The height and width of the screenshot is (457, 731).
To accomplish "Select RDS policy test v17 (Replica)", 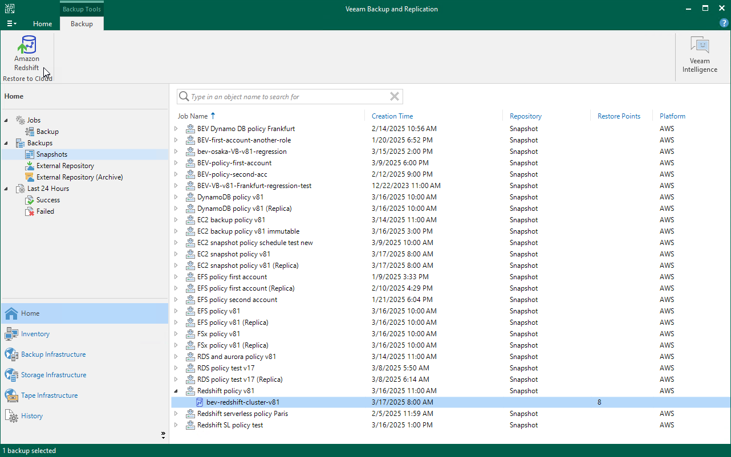I will [x=239, y=380].
